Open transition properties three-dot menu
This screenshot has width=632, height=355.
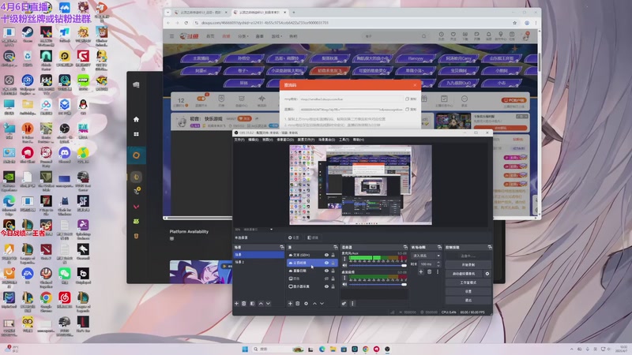point(438,272)
